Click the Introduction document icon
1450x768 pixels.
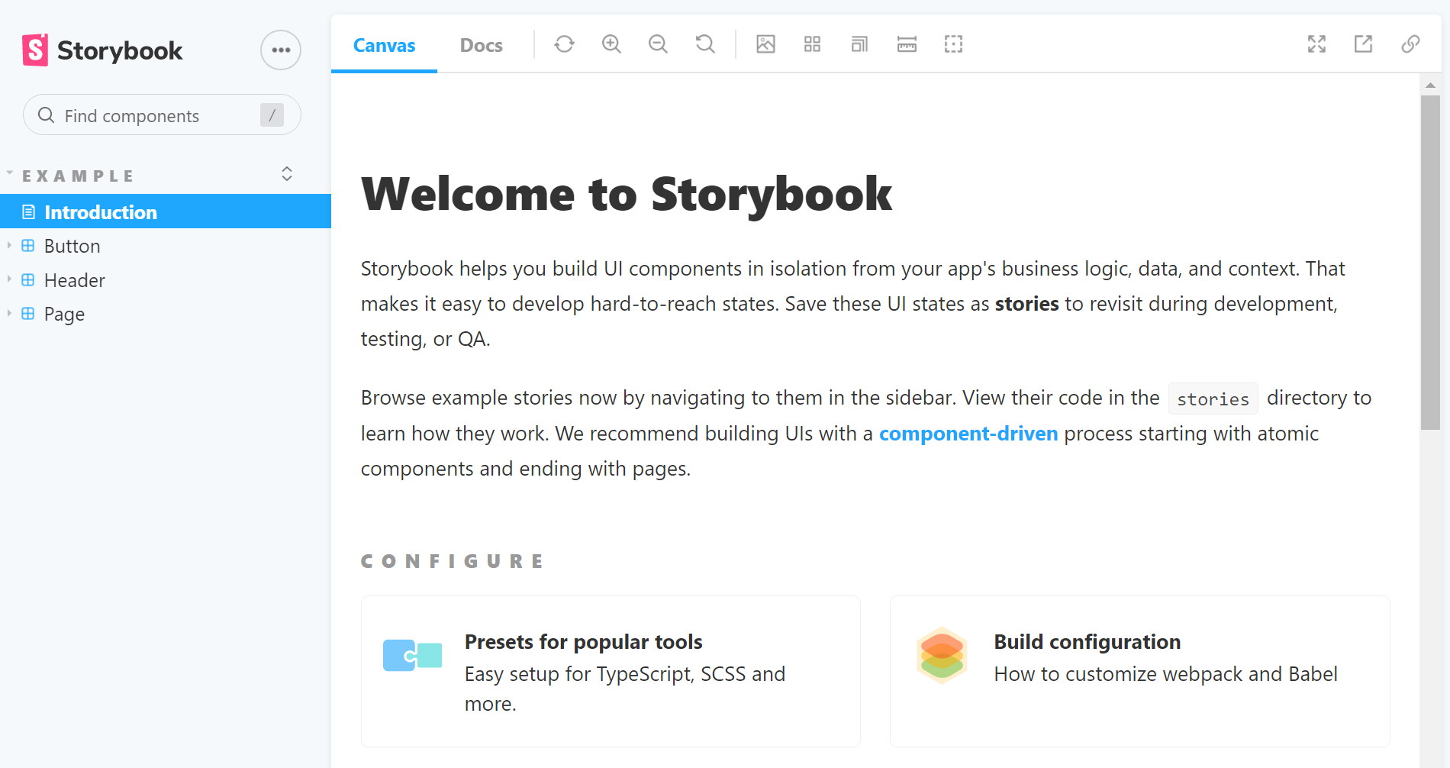tap(28, 212)
